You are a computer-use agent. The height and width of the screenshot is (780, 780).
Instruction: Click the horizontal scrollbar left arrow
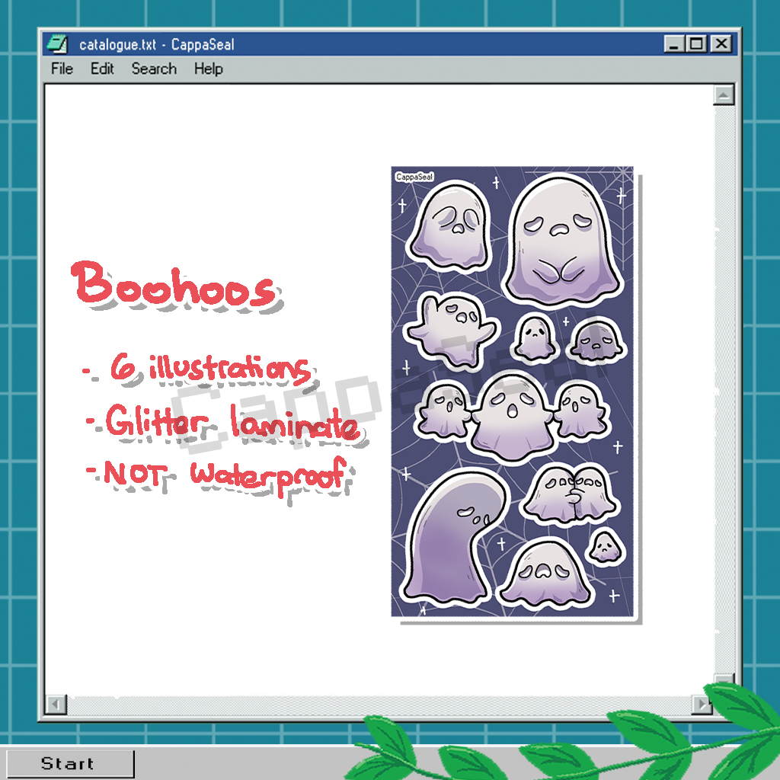coord(55,705)
